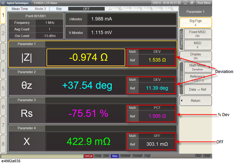Viewport: 236px width, 164px height.
Task: Click the -75.51 % measurement value
Action: tap(86, 113)
